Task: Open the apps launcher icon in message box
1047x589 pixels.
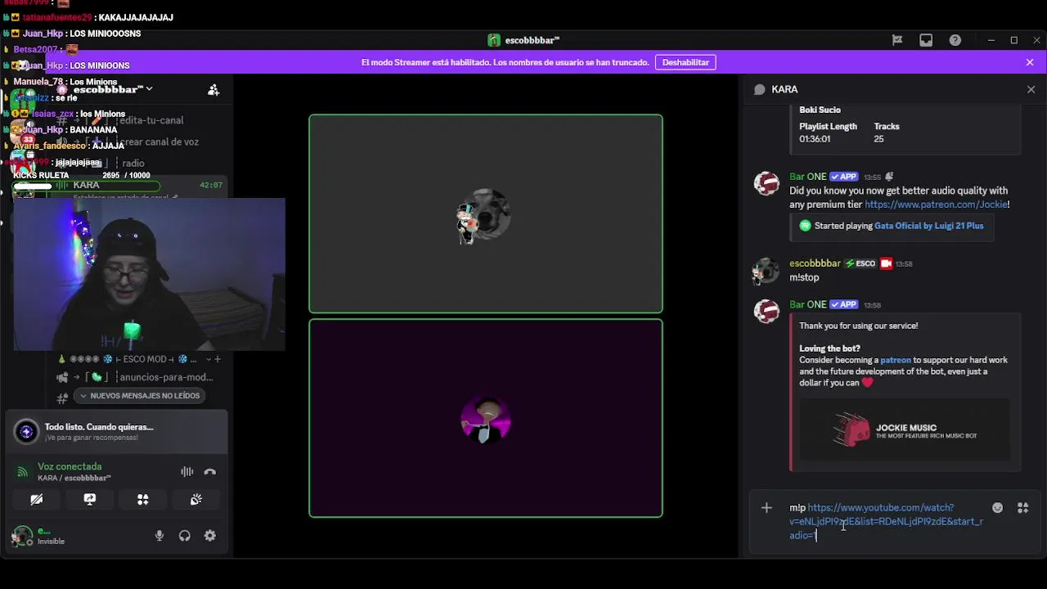Action: click(1022, 508)
